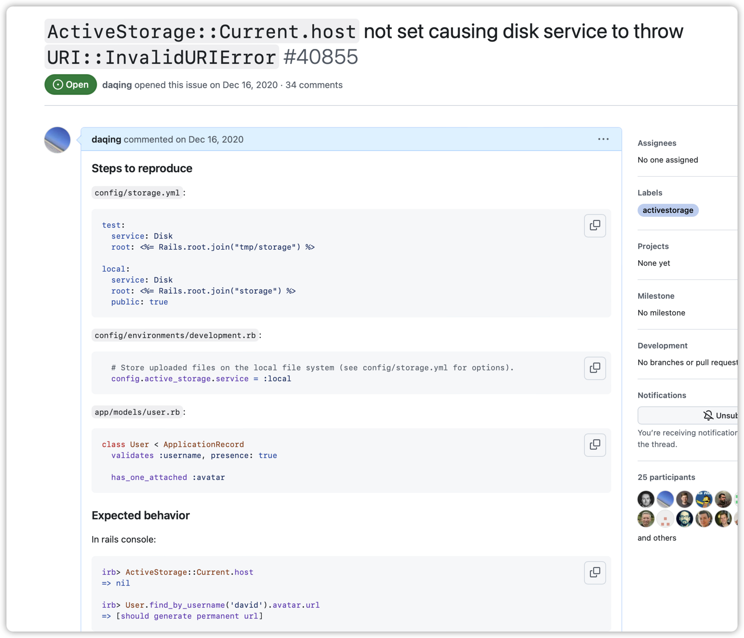744x638 pixels.
Task: Click the 'on Dec 16, 2020' comment timestamp
Action: pos(209,140)
